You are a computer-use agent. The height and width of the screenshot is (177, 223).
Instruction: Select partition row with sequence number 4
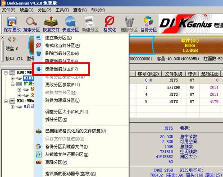pos(176,94)
